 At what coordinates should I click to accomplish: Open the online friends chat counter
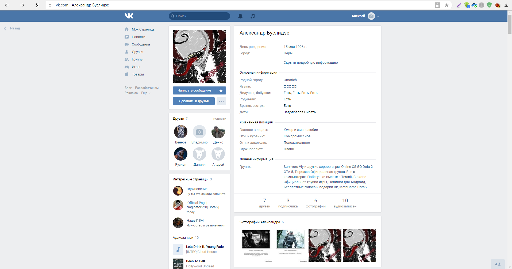498,264
